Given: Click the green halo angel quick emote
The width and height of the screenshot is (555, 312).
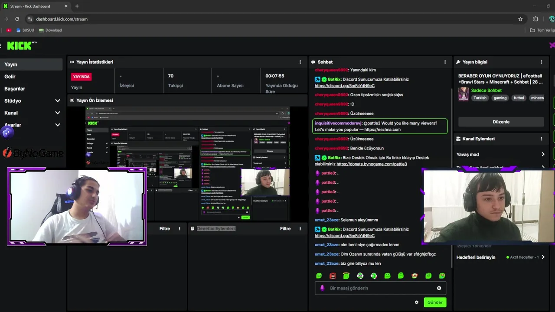Looking at the screenshot, I should 346,276.
